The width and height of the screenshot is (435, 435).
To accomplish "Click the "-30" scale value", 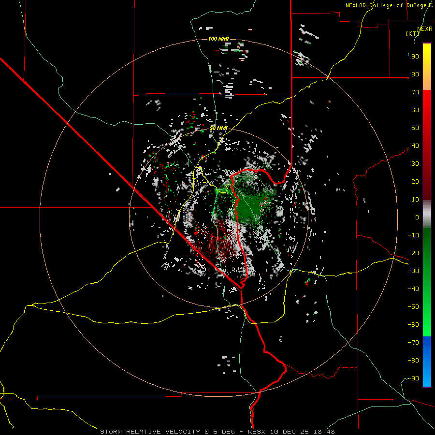I will (x=413, y=271).
